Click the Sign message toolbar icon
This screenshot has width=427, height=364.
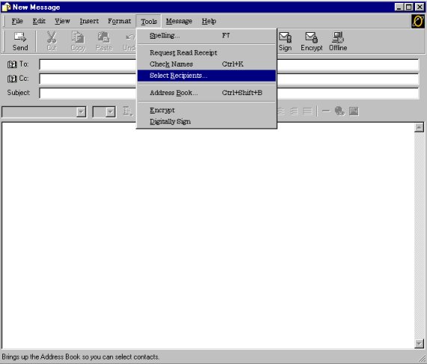[x=286, y=37]
